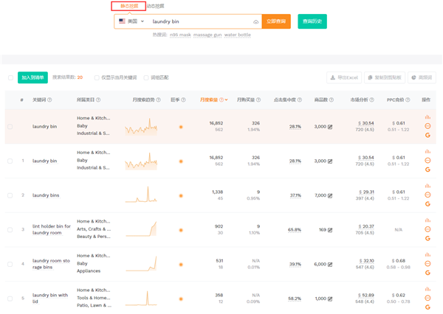Enable the 词组匹配 checkbox
The height and width of the screenshot is (314, 443).
click(146, 77)
